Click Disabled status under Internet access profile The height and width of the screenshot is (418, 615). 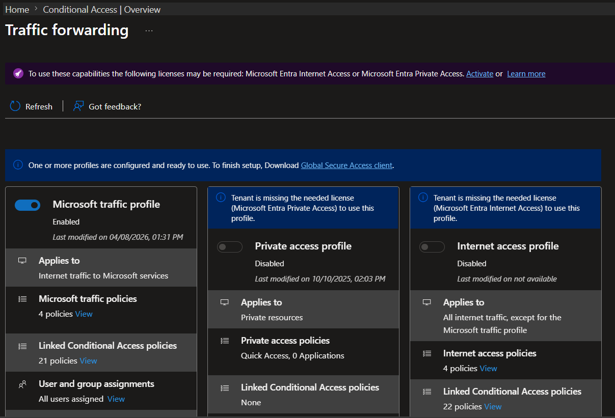[472, 263]
